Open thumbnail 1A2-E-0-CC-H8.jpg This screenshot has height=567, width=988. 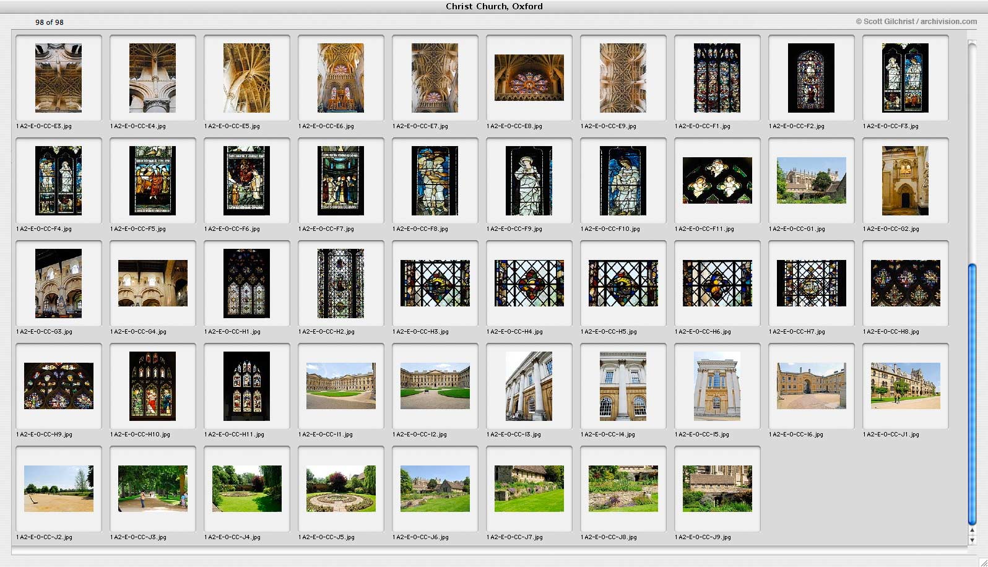pyautogui.click(x=906, y=283)
